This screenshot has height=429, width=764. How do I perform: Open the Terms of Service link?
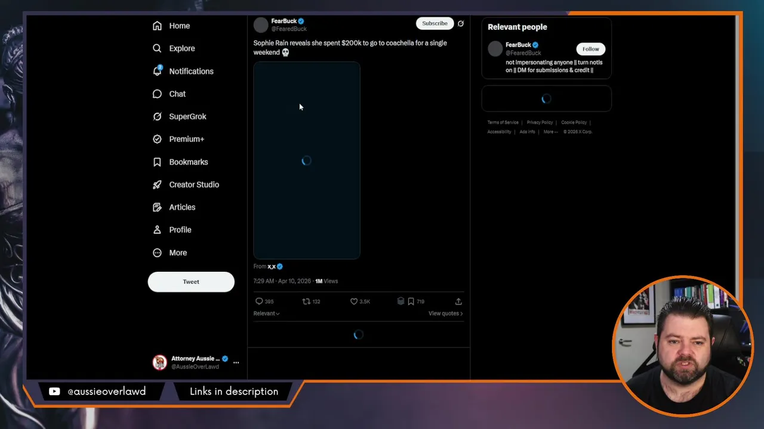click(x=503, y=122)
